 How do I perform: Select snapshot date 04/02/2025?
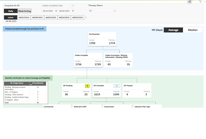point(64,18)
